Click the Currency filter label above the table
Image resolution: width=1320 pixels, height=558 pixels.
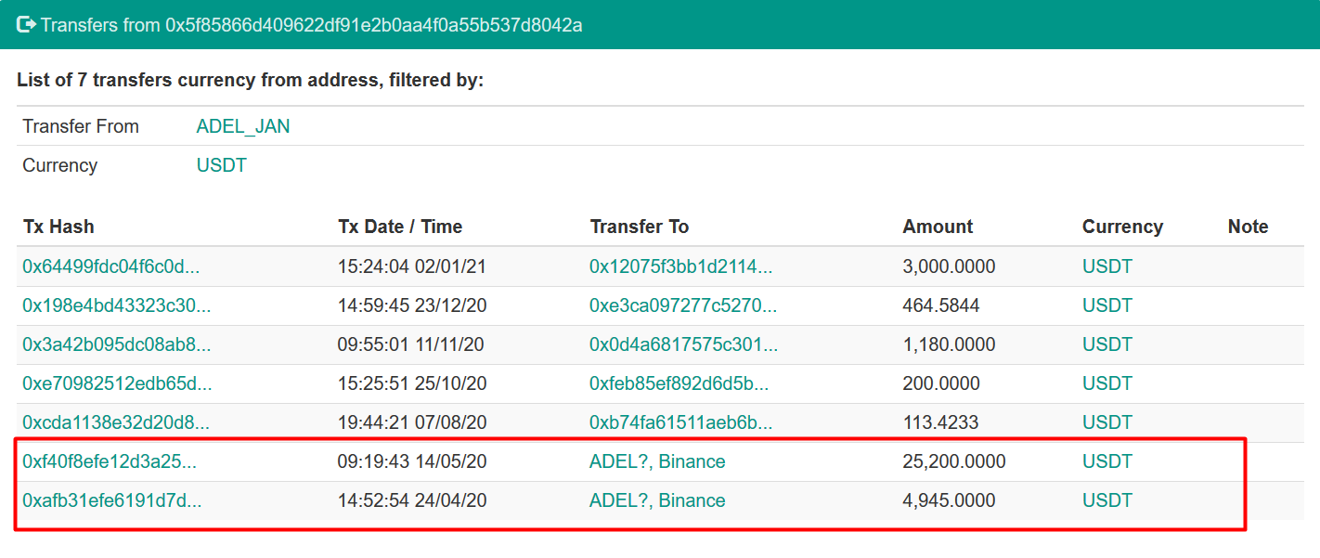[59, 165]
